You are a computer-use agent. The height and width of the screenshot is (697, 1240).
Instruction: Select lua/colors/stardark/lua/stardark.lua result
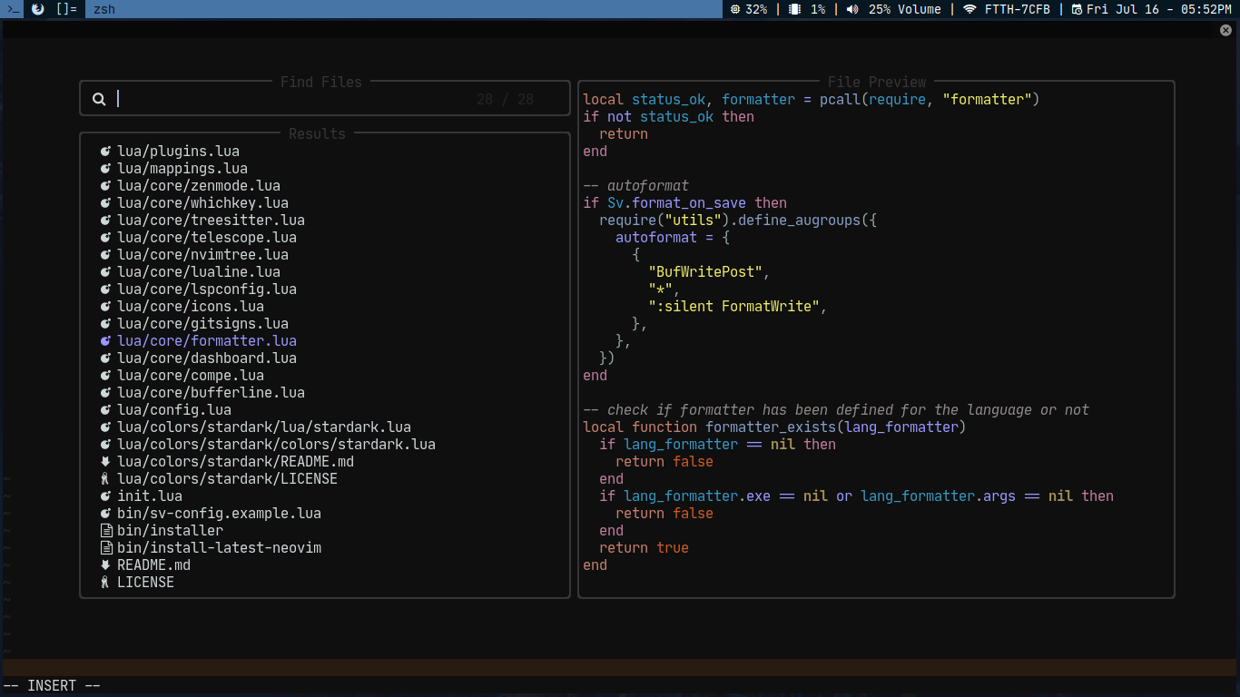coord(264,427)
